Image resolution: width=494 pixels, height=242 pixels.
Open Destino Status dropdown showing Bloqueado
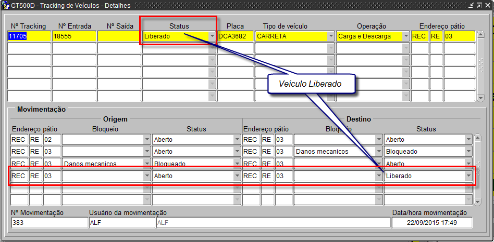coord(468,152)
